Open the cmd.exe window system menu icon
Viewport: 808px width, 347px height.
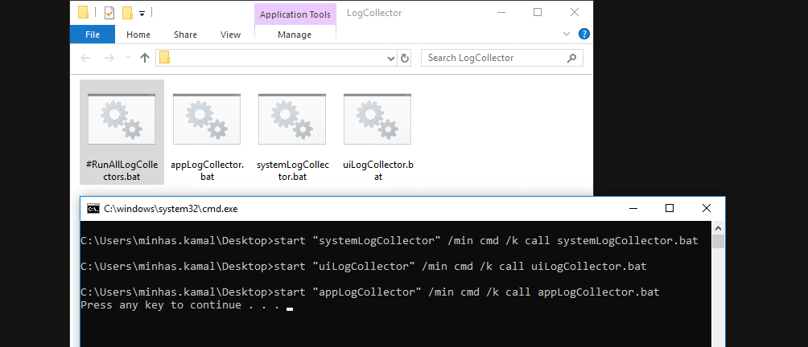93,208
